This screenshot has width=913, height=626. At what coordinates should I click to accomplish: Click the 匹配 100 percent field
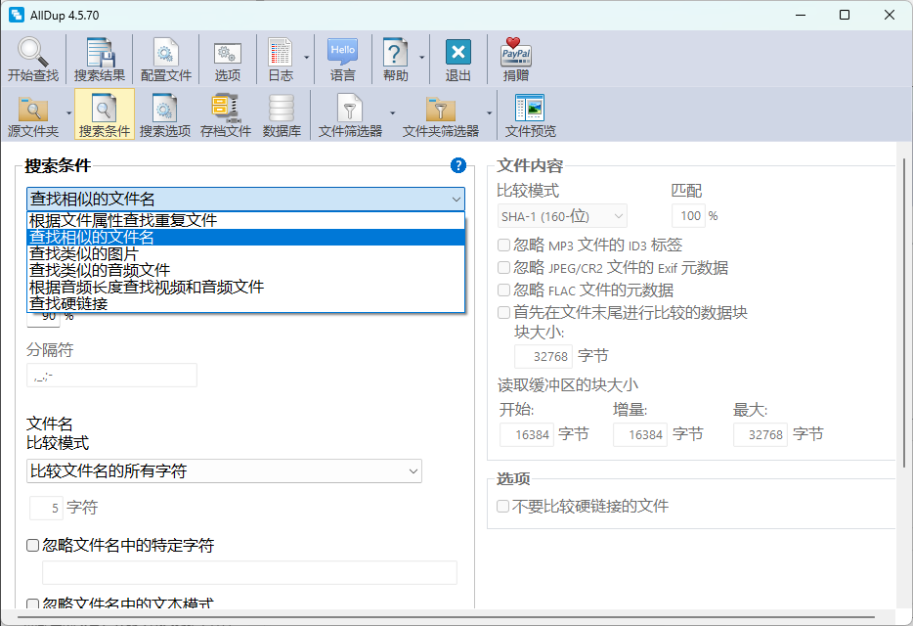pos(688,216)
